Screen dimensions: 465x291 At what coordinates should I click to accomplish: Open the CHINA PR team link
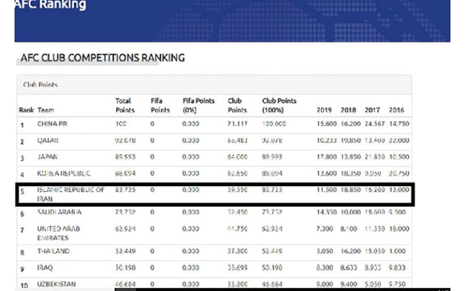(52, 124)
